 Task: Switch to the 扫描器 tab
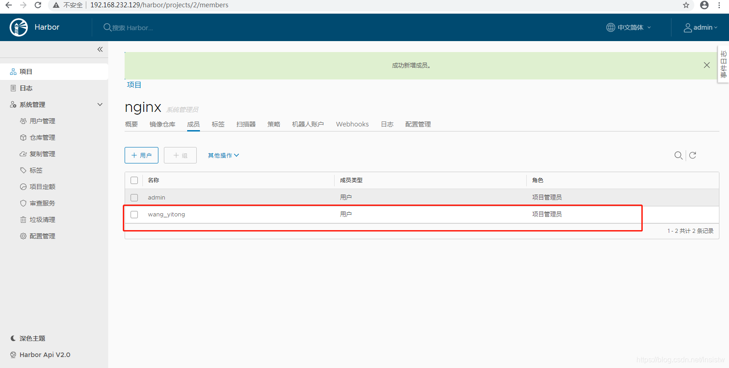246,124
